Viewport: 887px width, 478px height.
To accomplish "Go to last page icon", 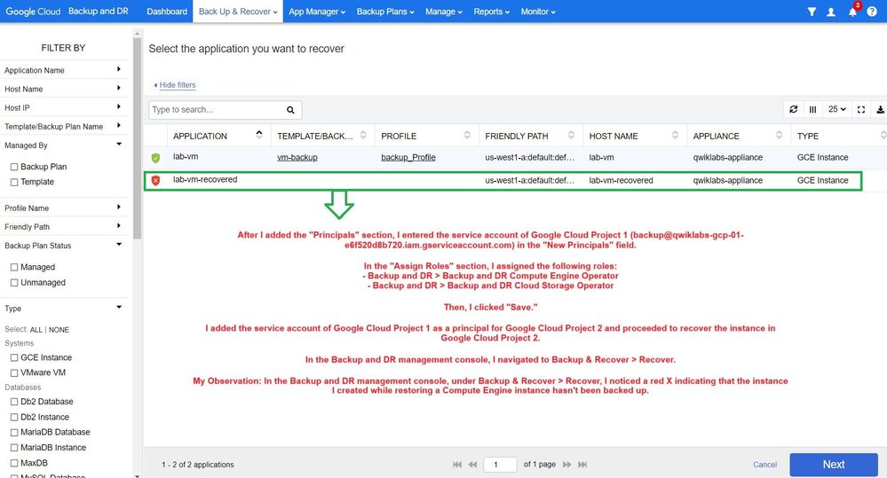I will [x=582, y=465].
